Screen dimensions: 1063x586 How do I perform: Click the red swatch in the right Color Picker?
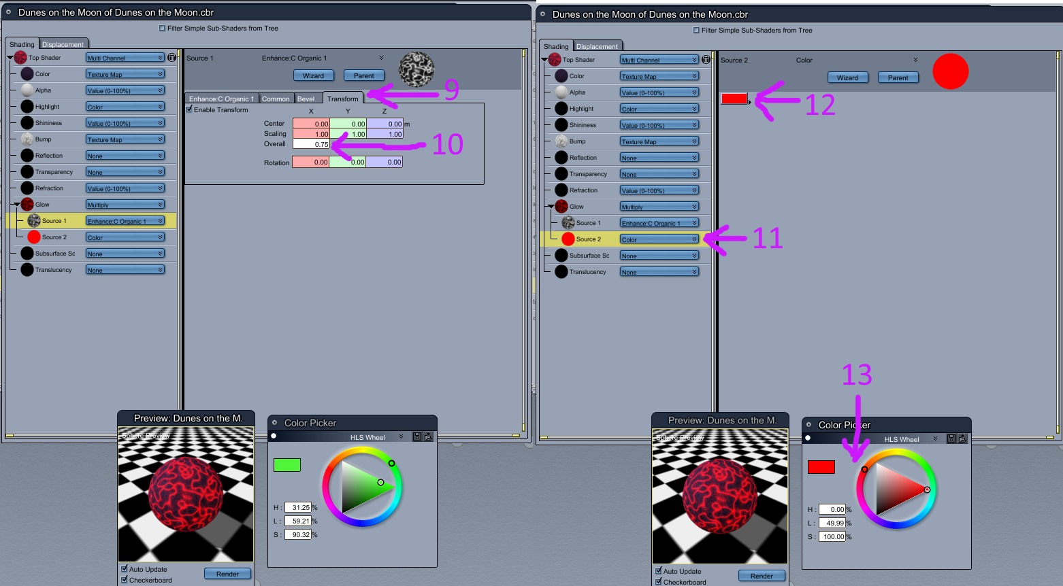821,467
